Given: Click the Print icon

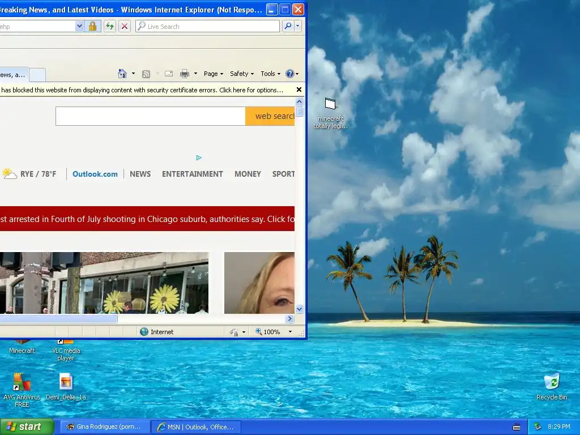Looking at the screenshot, I should tap(185, 74).
